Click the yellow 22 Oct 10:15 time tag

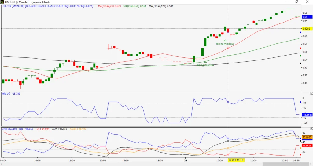point(236,161)
